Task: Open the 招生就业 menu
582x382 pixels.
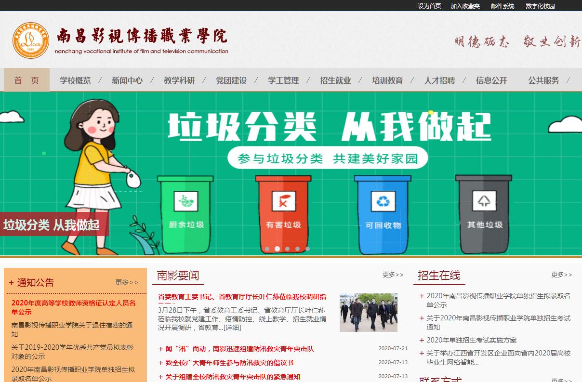Action: pos(335,80)
